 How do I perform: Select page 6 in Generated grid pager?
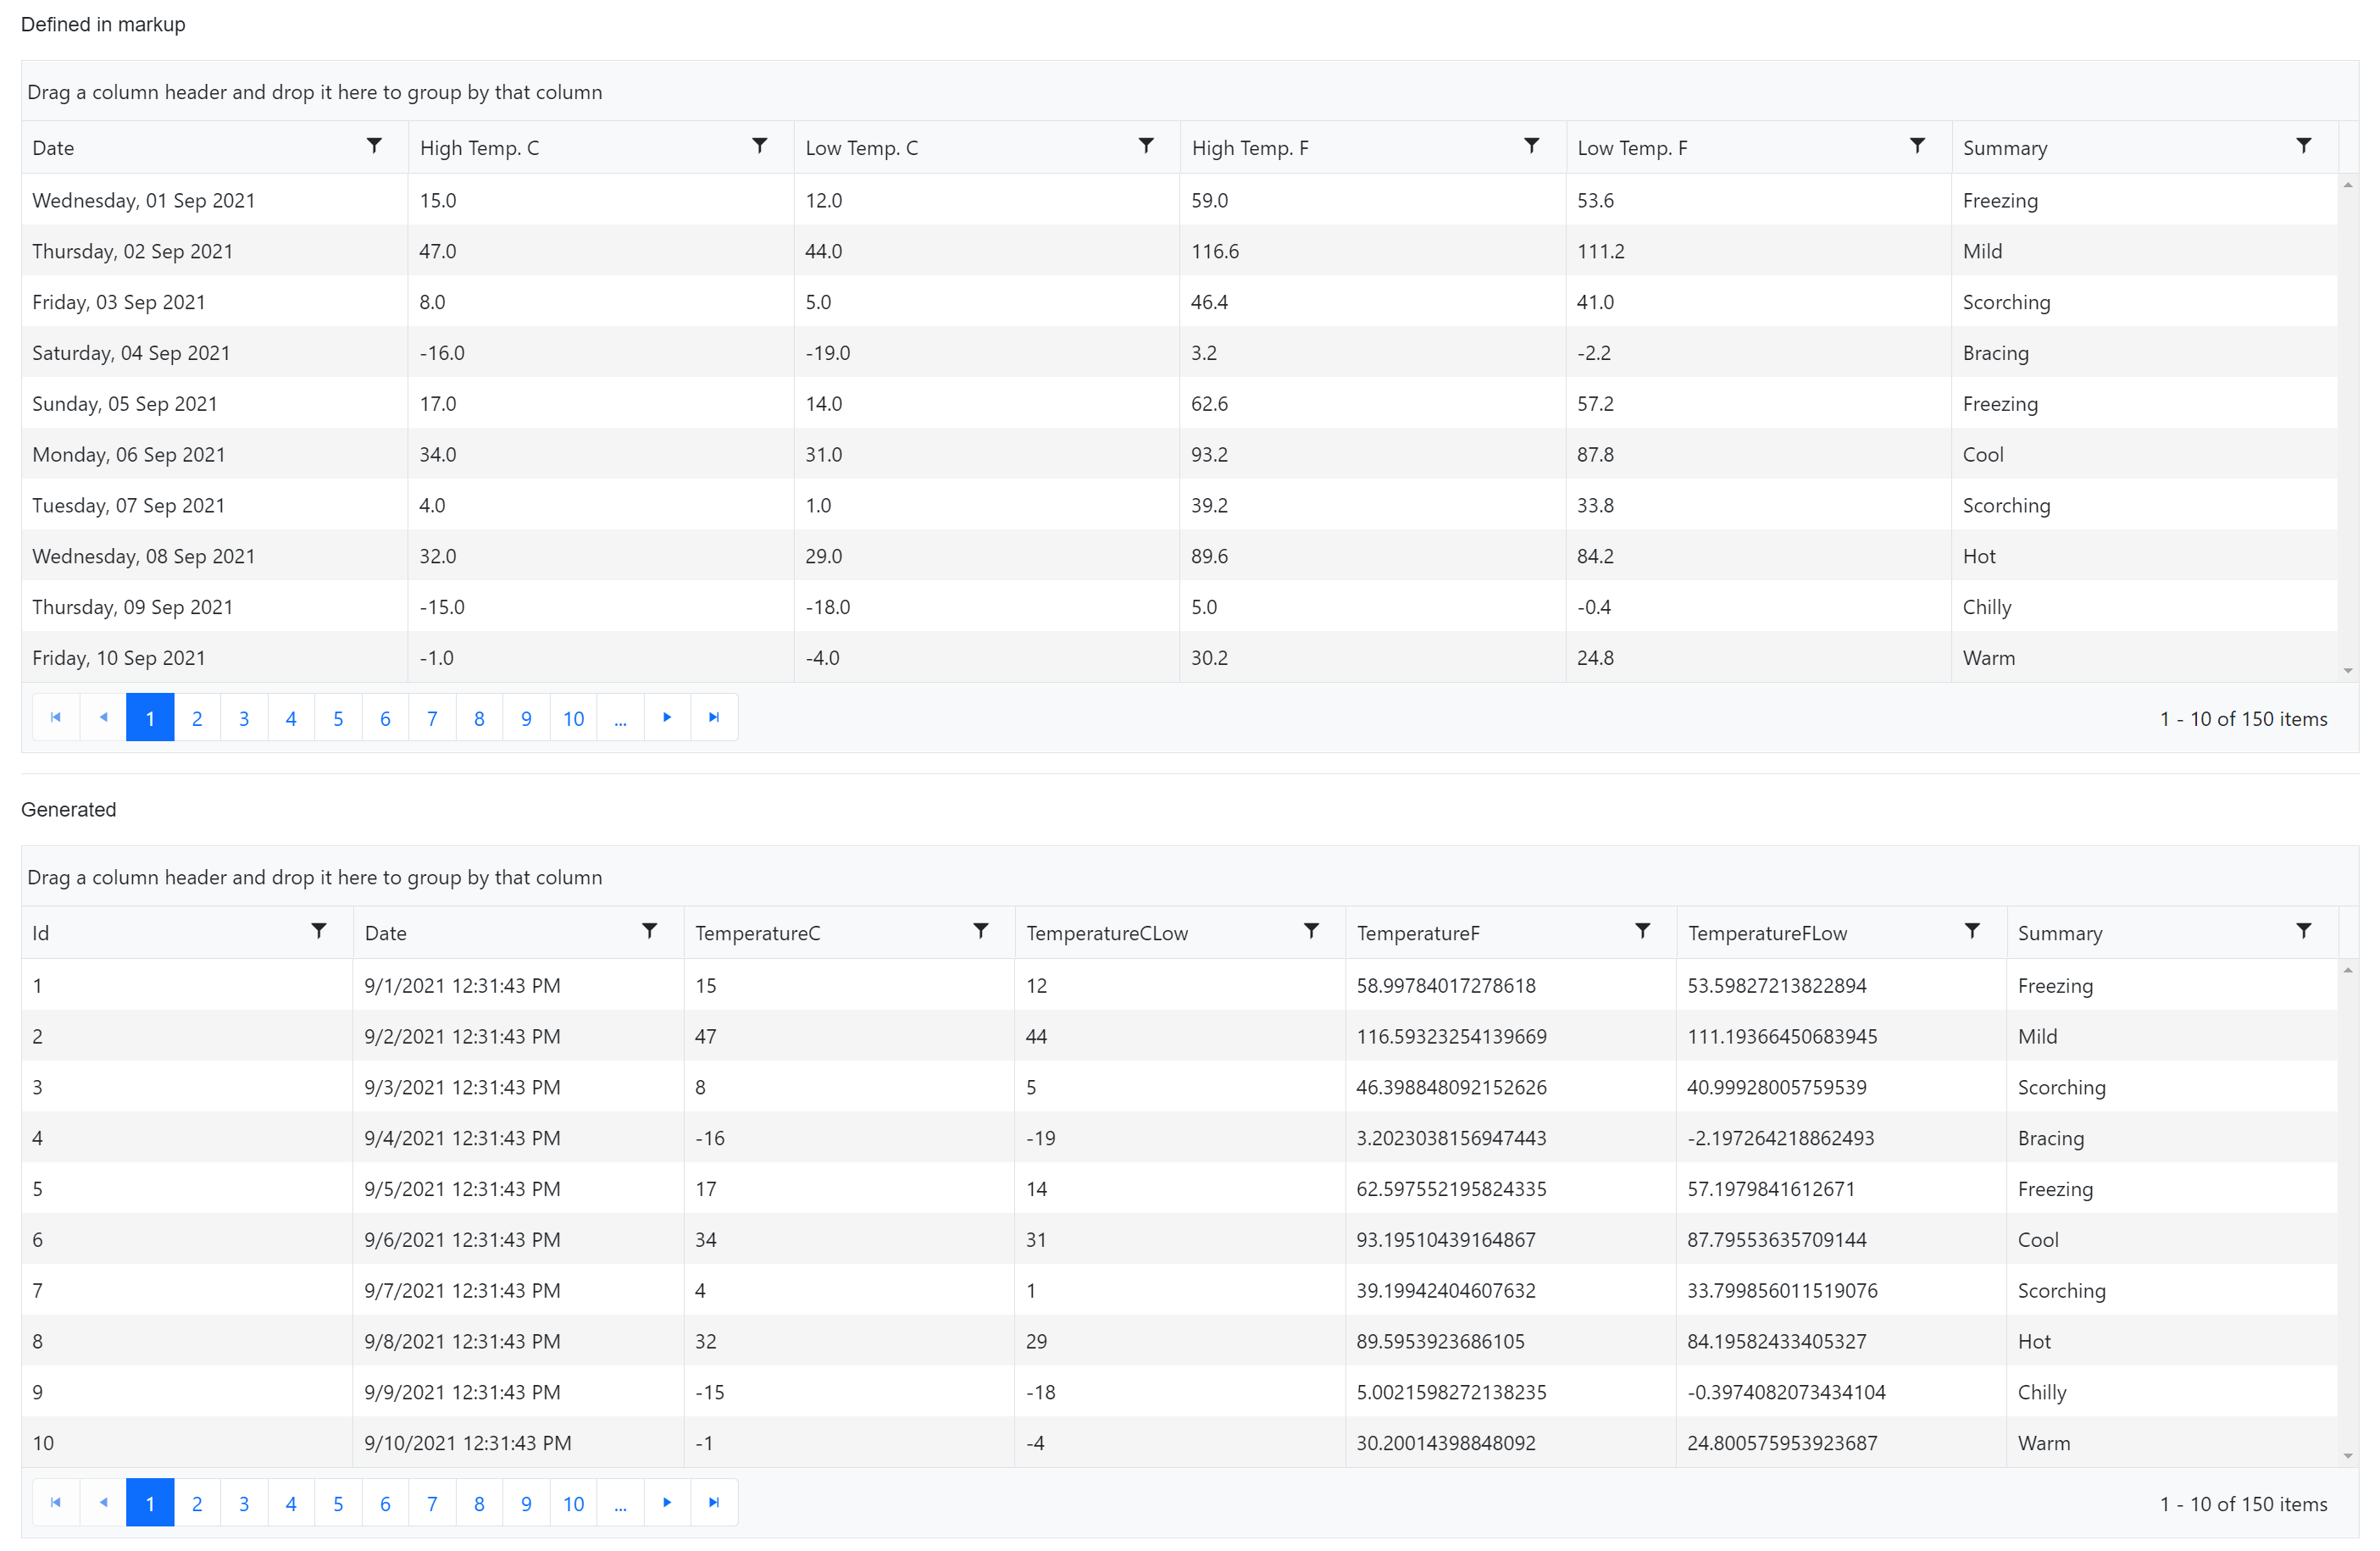pyautogui.click(x=385, y=1503)
